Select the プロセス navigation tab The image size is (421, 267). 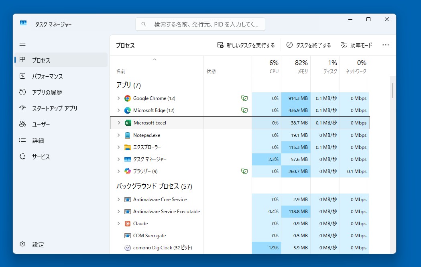[x=61, y=60]
